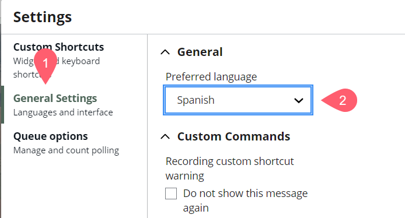Click the Do not show this message again label

tap(245, 201)
